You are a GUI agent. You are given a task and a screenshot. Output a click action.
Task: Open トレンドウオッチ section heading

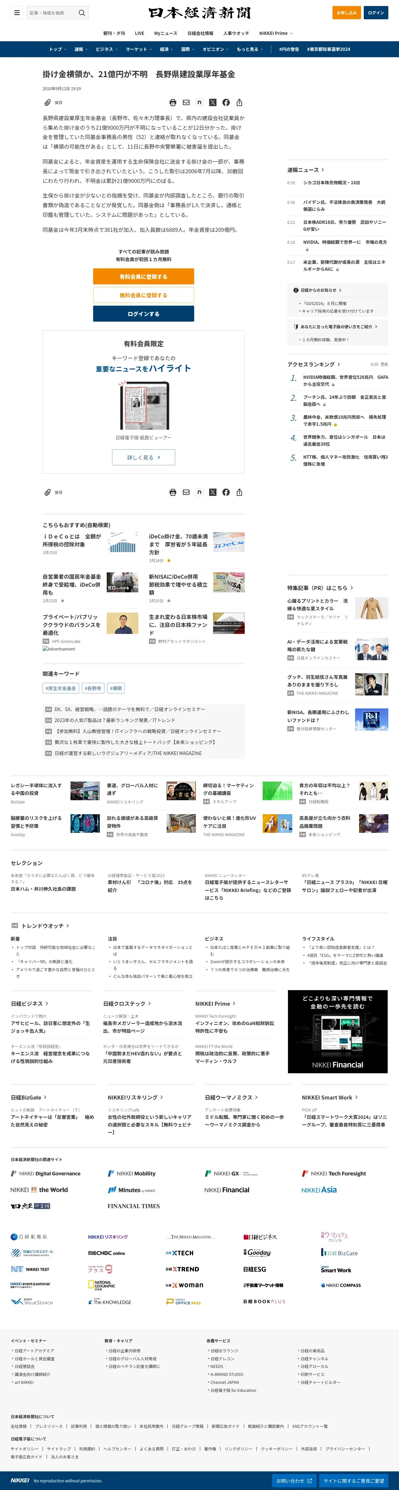[45, 926]
